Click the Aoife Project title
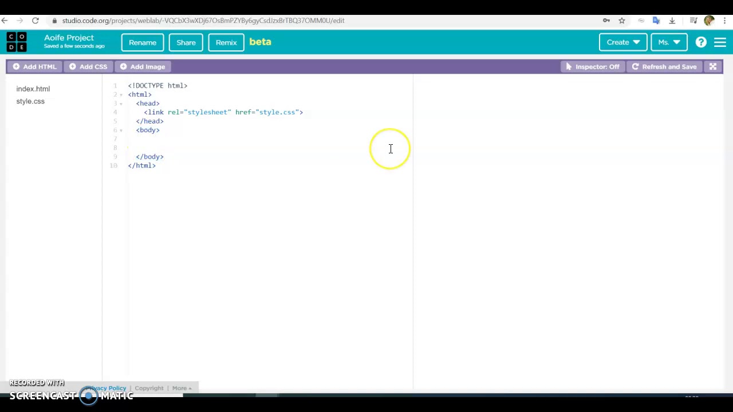 [x=69, y=38]
